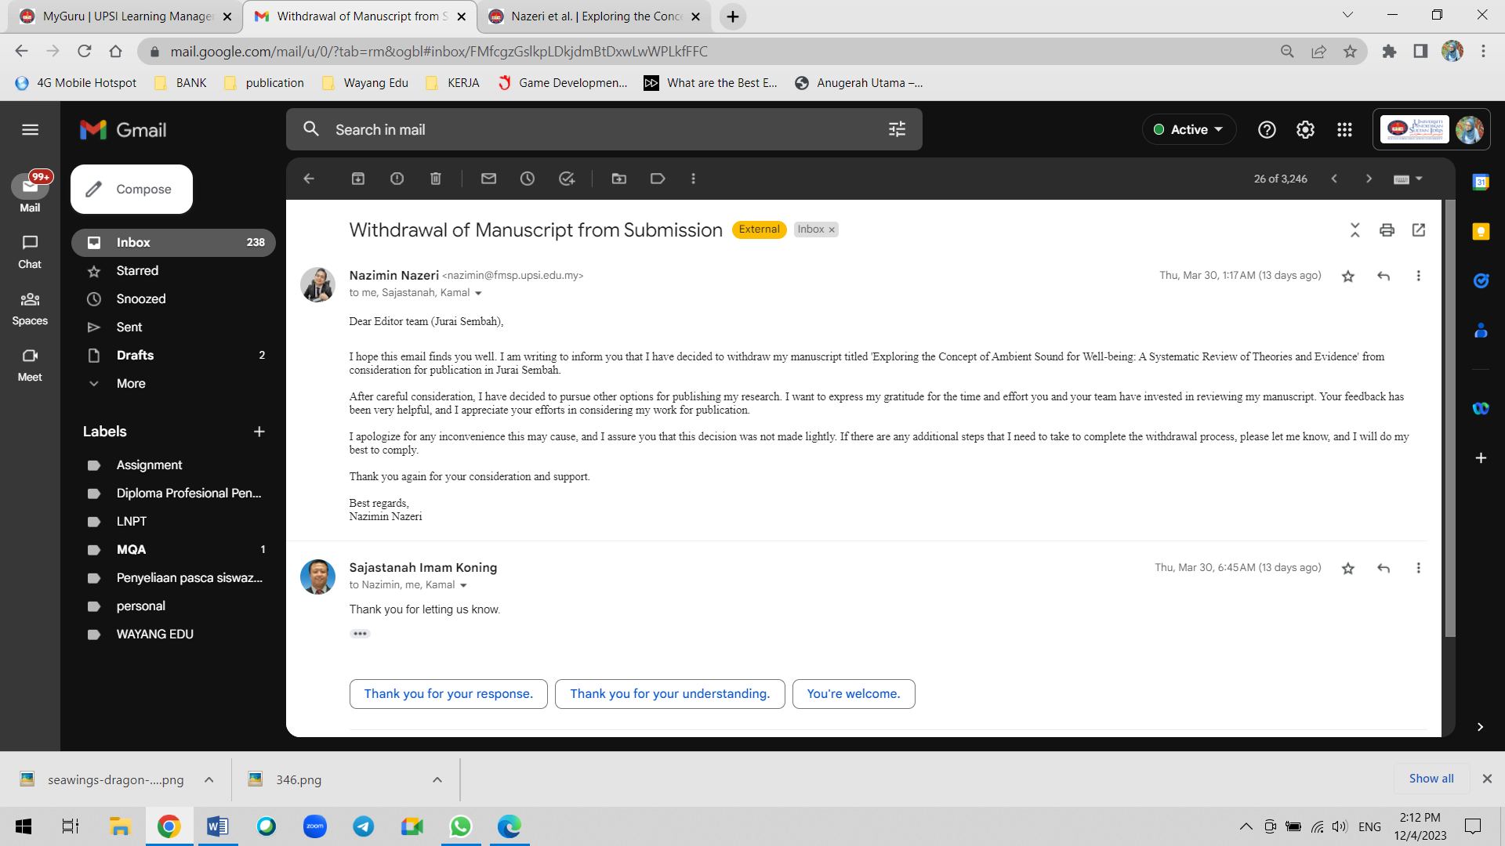Archive this email conversation
This screenshot has width=1505, height=846.
[358, 179]
